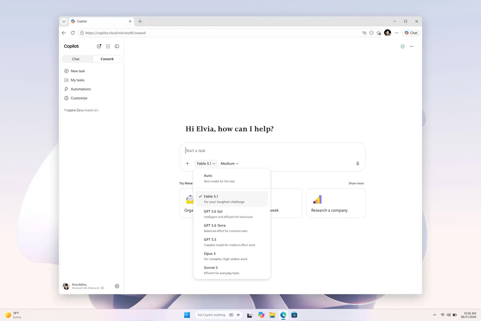This screenshot has width=481, height=321.
Task: Click the address bar circled ellipsis icon
Action: (372, 33)
